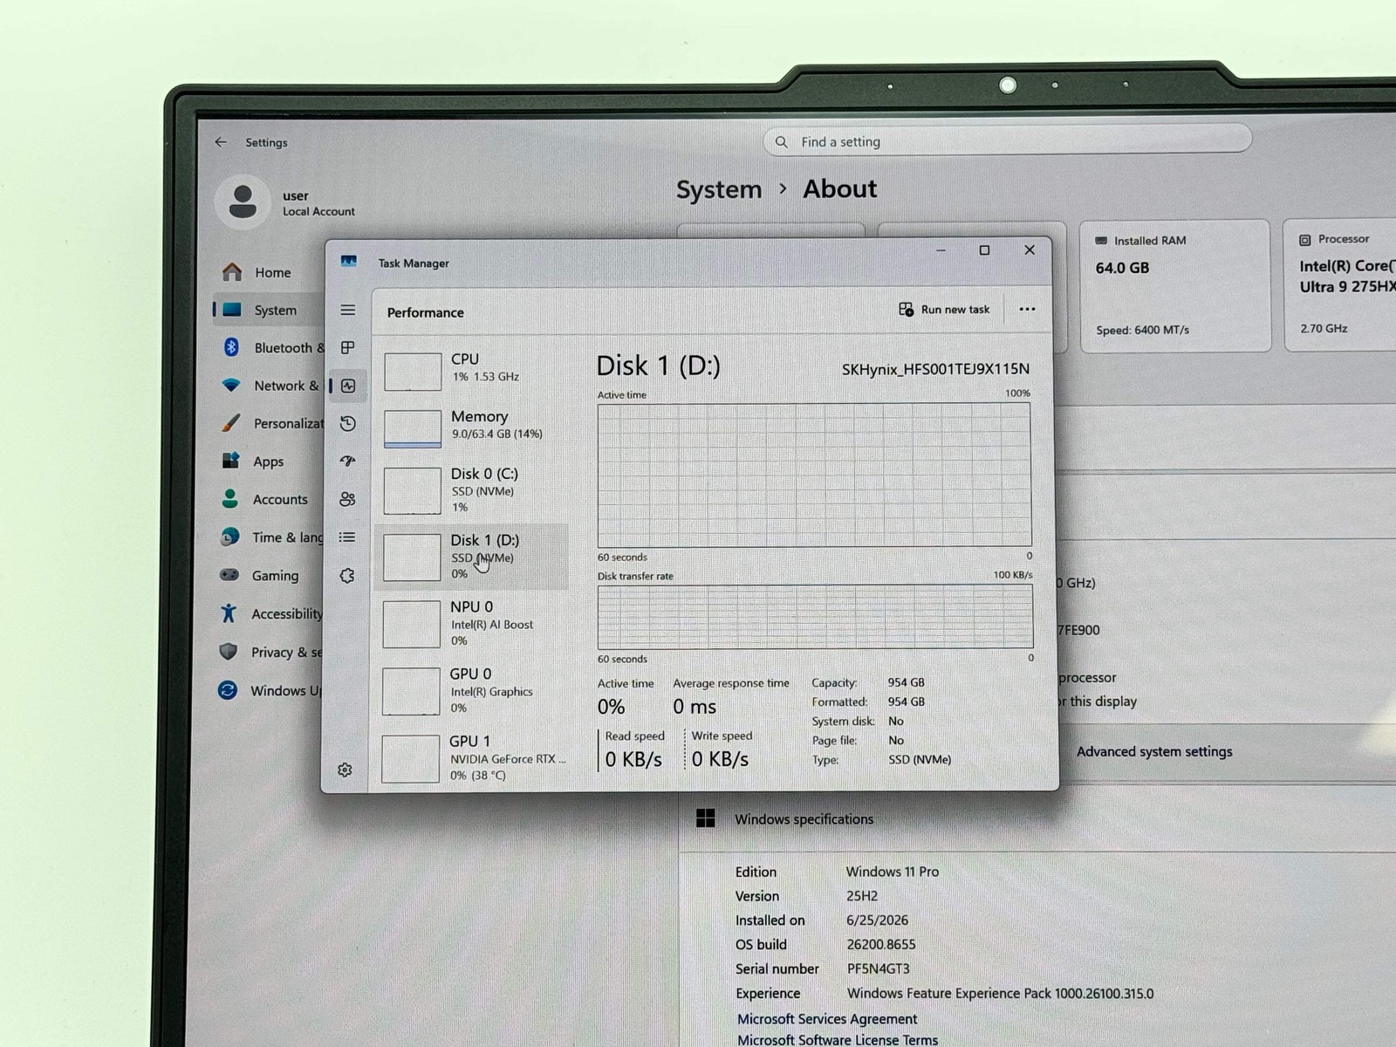Open Processes page icon in Task Manager
1396x1047 pixels.
[347, 347]
